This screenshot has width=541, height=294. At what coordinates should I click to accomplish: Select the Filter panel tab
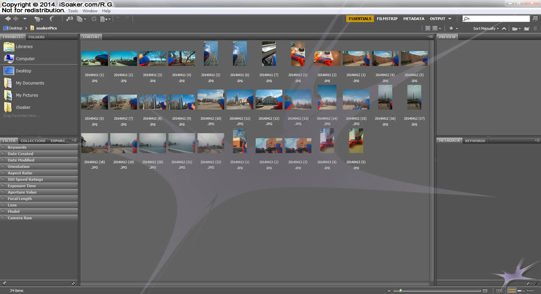coord(9,140)
